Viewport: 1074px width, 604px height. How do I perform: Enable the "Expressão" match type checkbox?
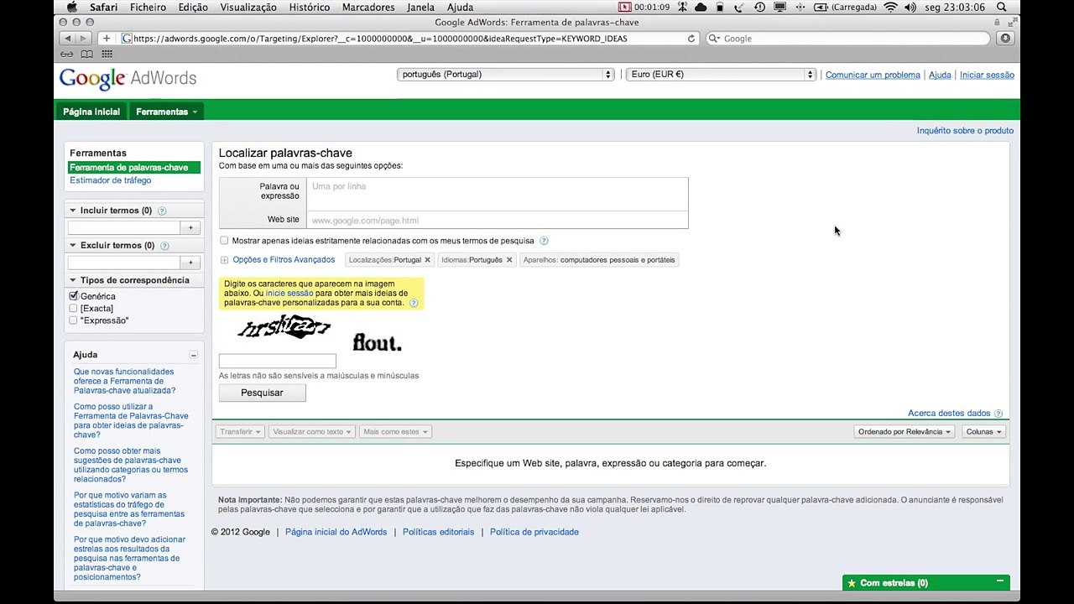[x=73, y=320]
